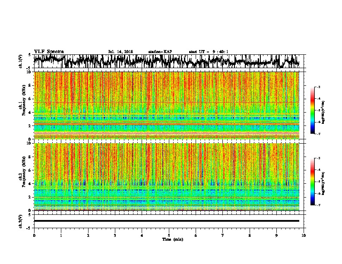
Task: Click the ch.1 "Frequency (kHz)" axis label
Action: pos(24,100)
